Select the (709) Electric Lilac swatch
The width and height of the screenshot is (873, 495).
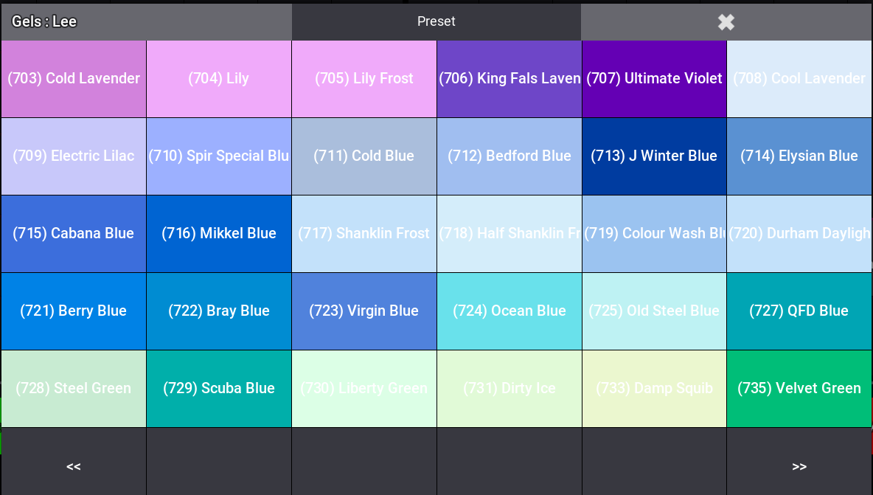pos(73,156)
